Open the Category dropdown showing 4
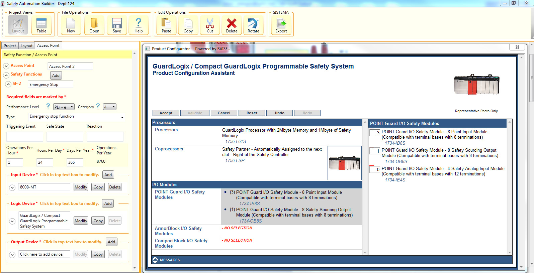Image resolution: width=534 pixels, height=273 pixels. tap(110, 107)
